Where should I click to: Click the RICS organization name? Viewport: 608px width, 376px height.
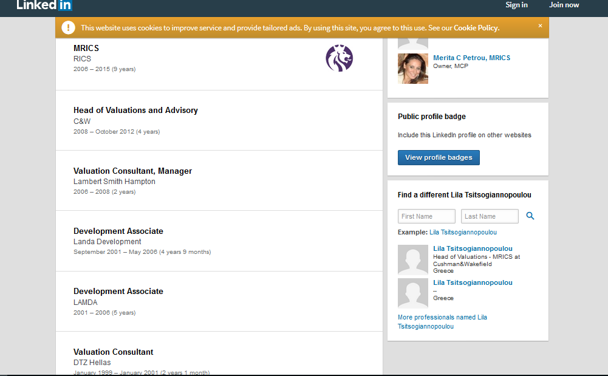coord(82,59)
